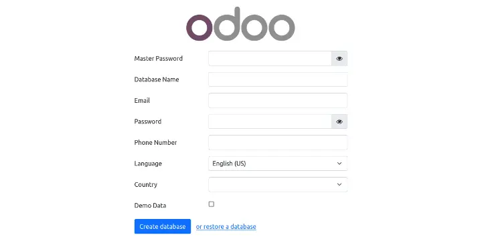Viewport: 482px width, 251px height.
Task: Focus the Master Password input field
Action: (x=270, y=59)
